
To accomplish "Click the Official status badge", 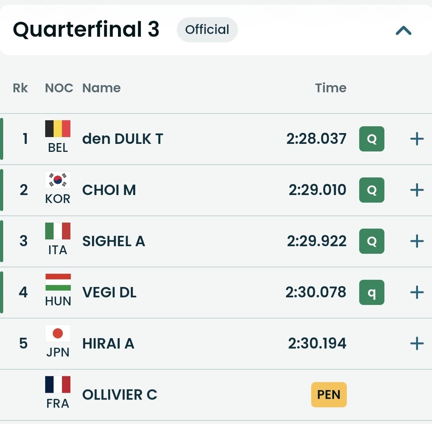I will [207, 30].
